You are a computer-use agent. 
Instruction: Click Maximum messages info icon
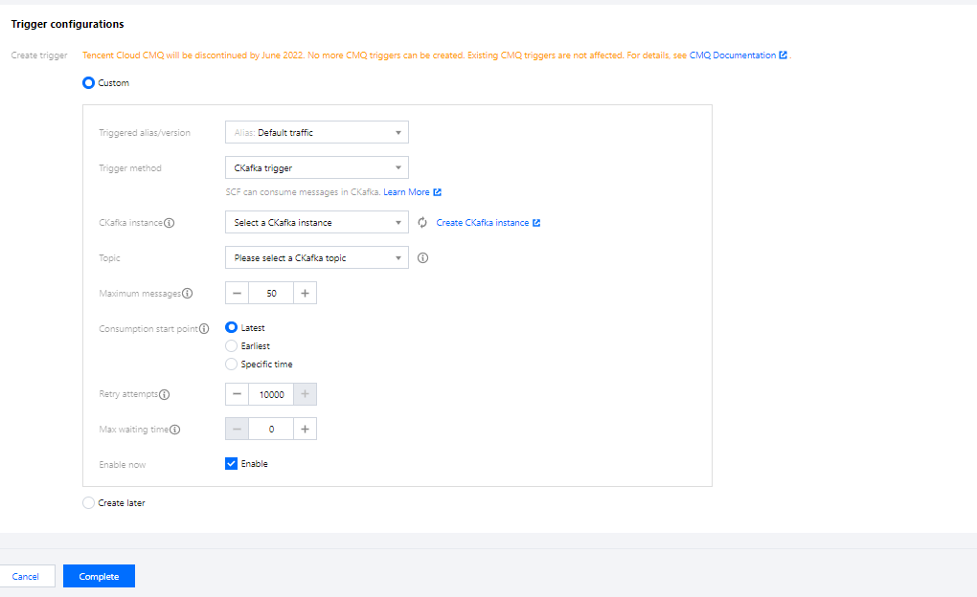coord(188,294)
